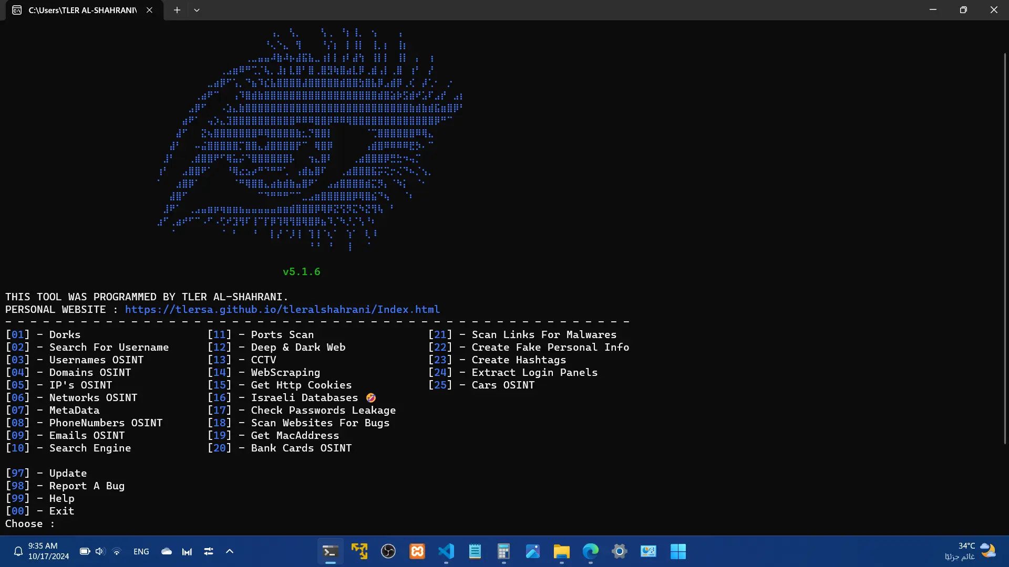1009x567 pixels.
Task: Click the 'Domains OSINT' option text
Action: tap(90, 373)
